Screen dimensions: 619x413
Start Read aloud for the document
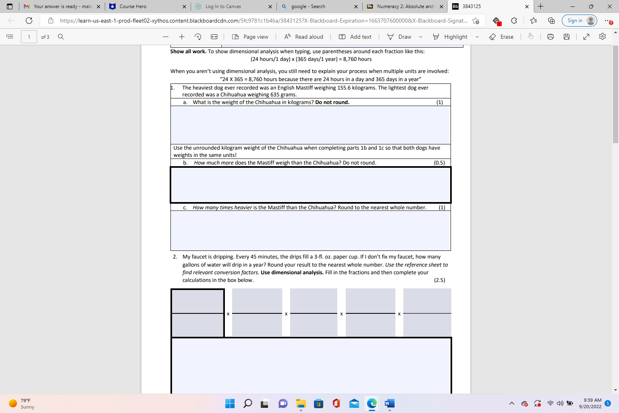click(x=303, y=36)
